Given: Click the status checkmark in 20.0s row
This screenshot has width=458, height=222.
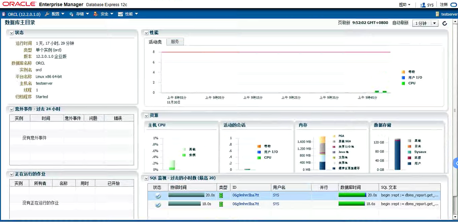Looking at the screenshot, I should (x=158, y=196).
